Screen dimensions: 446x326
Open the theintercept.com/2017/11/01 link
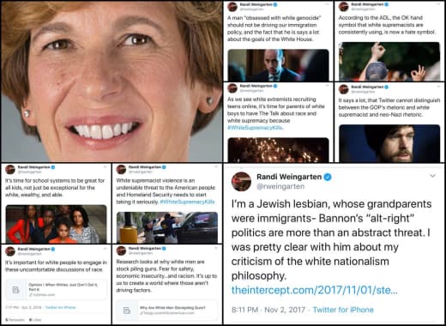[314, 290]
